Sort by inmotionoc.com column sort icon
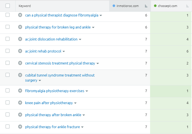This screenshot has height=134, width=192. pyautogui.click(x=146, y=6)
